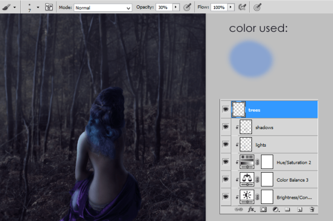Screen dimensions: 333x221
Task: Create new fill or adjustment layer
Action: [276, 209]
